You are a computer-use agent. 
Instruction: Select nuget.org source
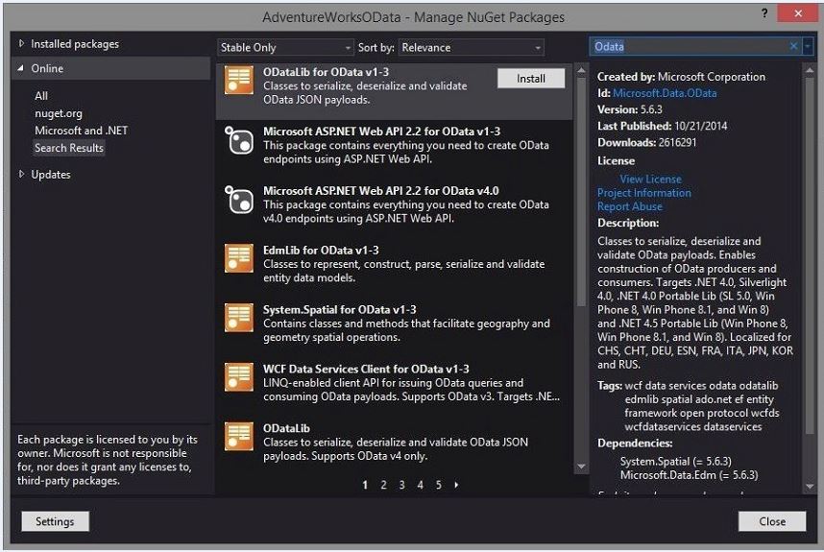click(x=59, y=113)
